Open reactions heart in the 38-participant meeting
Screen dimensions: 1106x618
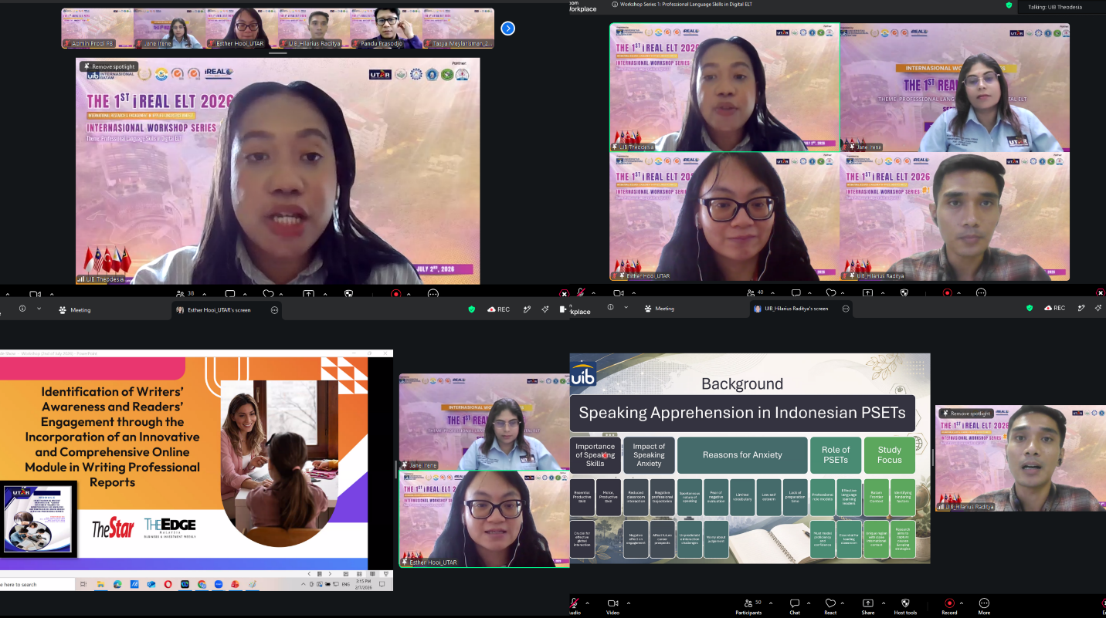268,294
